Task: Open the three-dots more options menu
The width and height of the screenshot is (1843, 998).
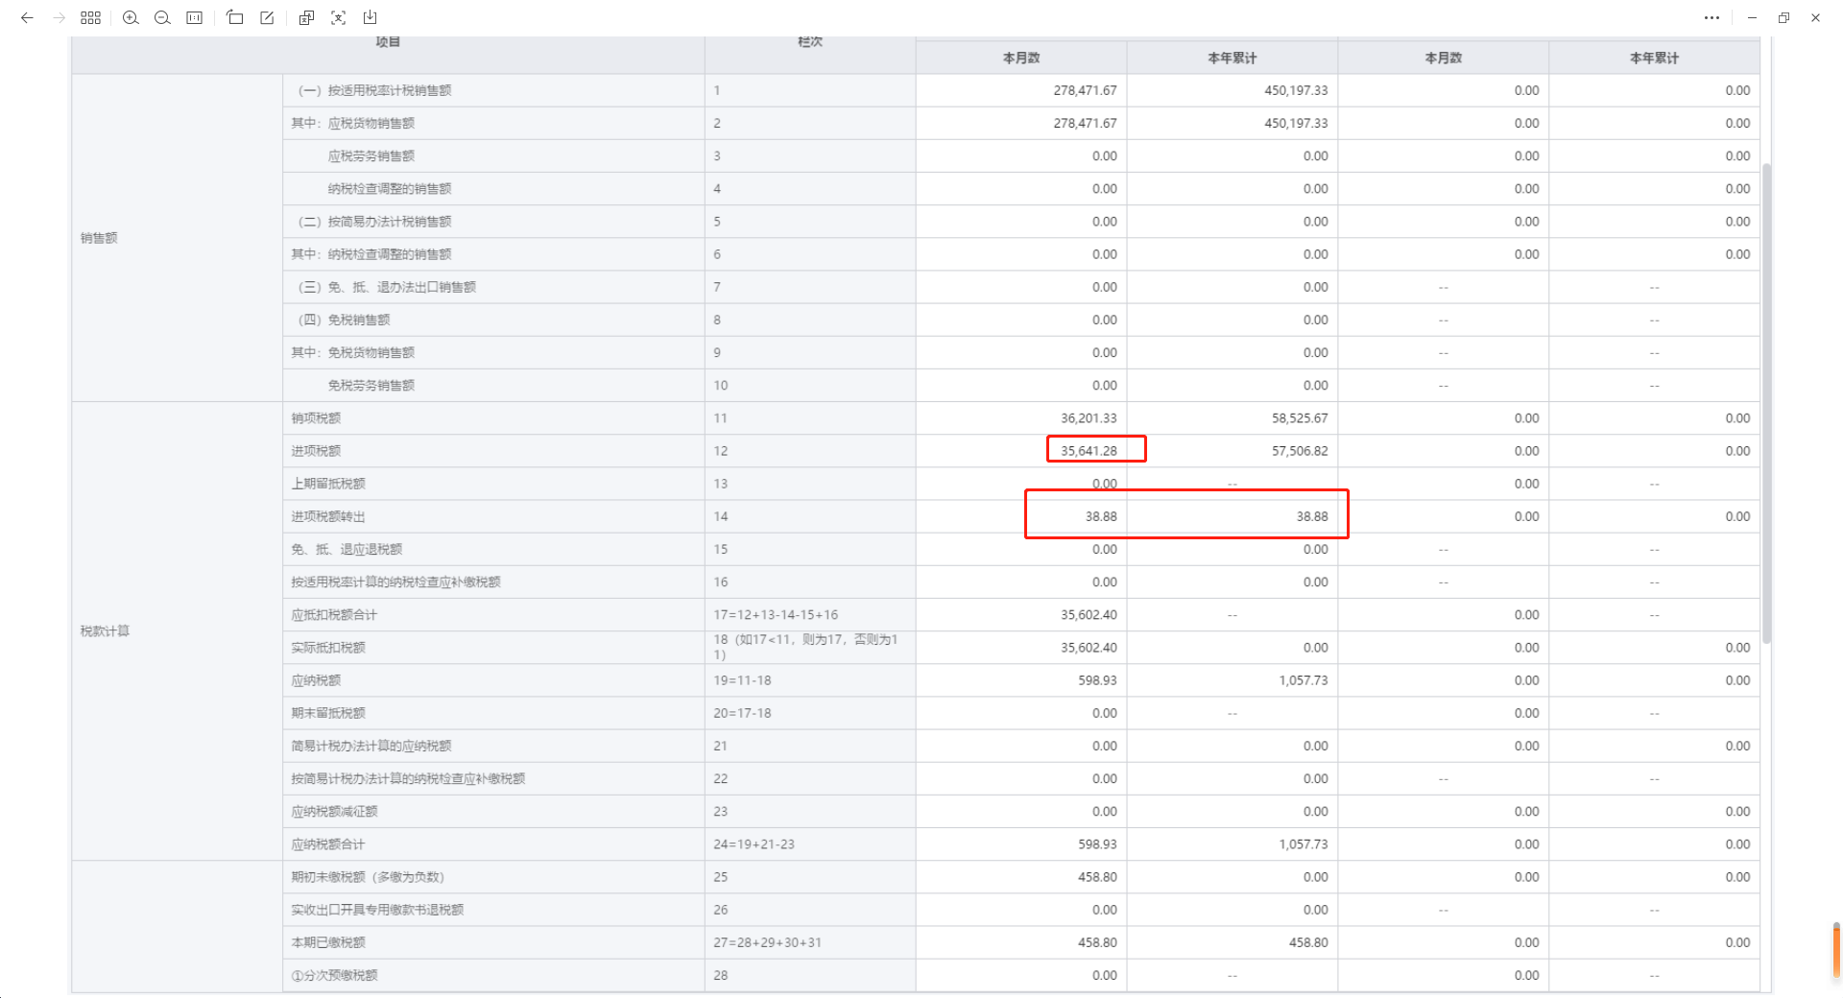Action: point(1711,17)
